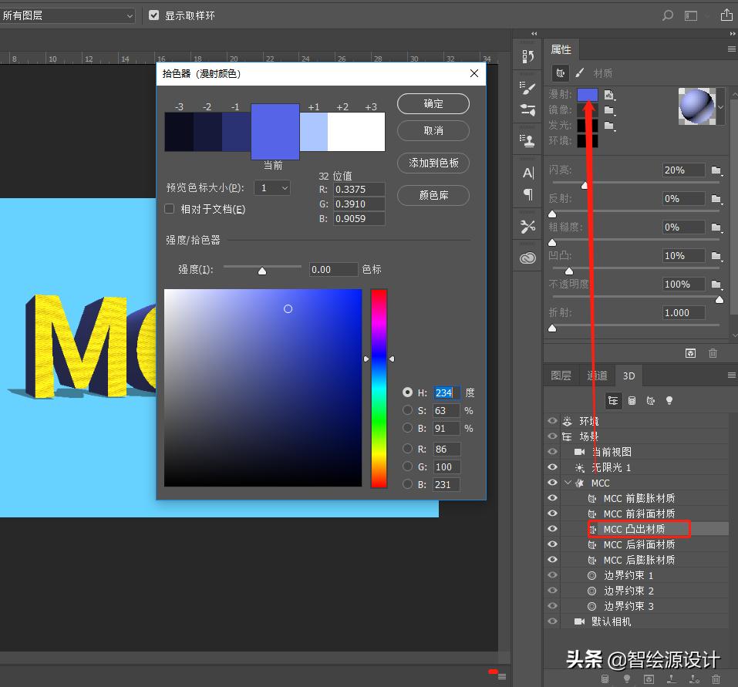
Task: Select the MCC 凸出材质 entry
Action: click(639, 529)
